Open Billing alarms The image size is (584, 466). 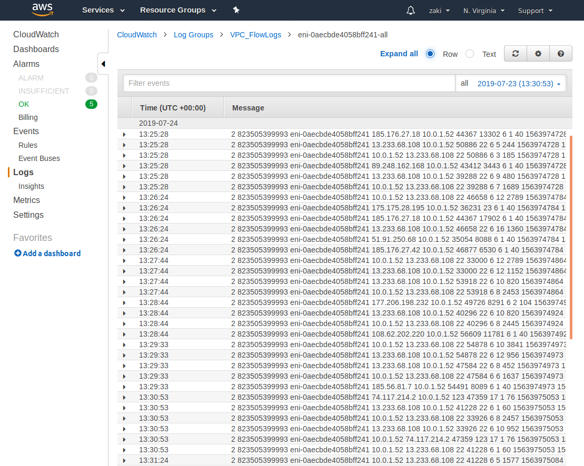(28, 117)
